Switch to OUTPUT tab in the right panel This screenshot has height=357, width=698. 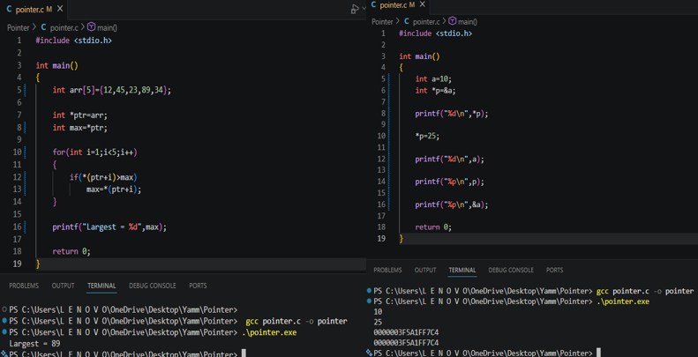(x=425, y=271)
